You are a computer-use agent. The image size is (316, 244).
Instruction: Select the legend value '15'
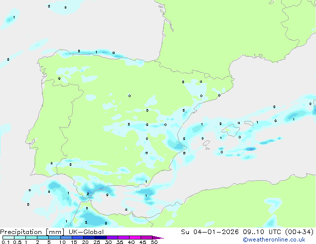point(74,242)
